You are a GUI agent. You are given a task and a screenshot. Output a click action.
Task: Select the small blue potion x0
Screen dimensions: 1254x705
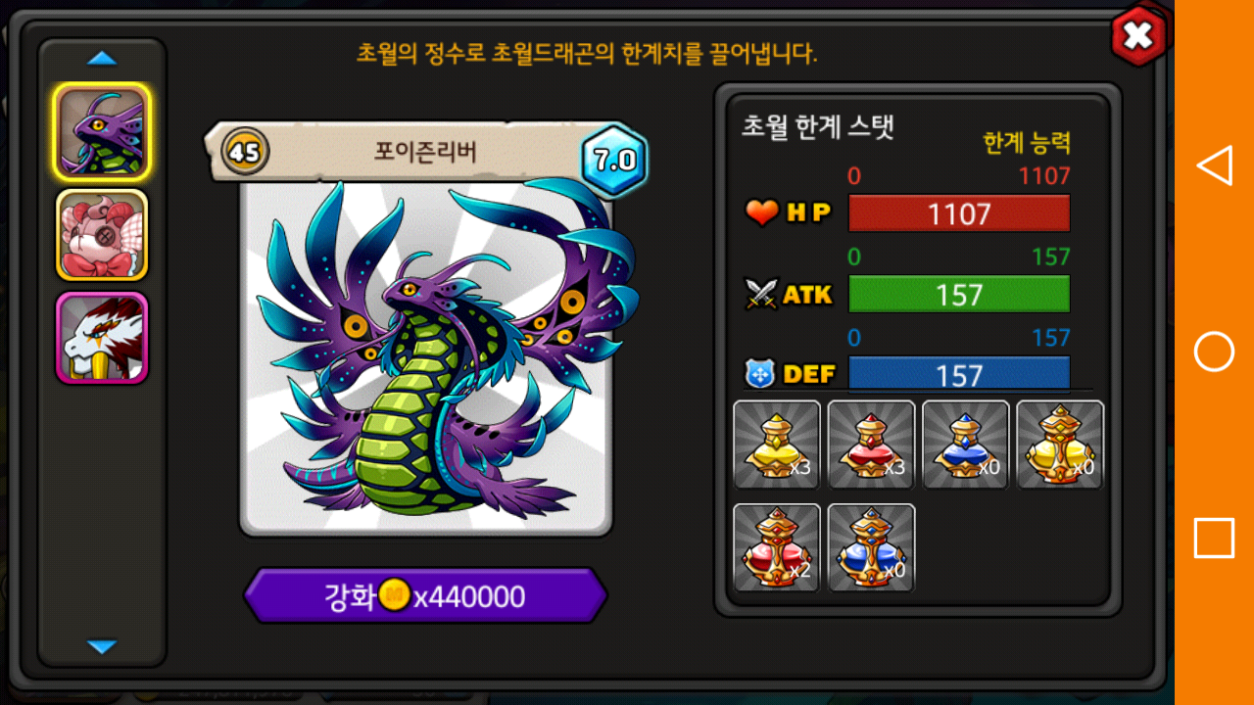click(x=965, y=445)
